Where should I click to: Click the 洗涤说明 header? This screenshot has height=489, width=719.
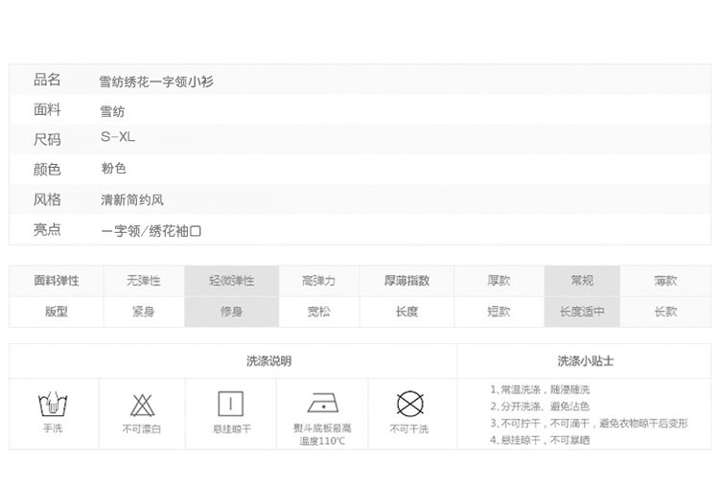pyautogui.click(x=268, y=361)
